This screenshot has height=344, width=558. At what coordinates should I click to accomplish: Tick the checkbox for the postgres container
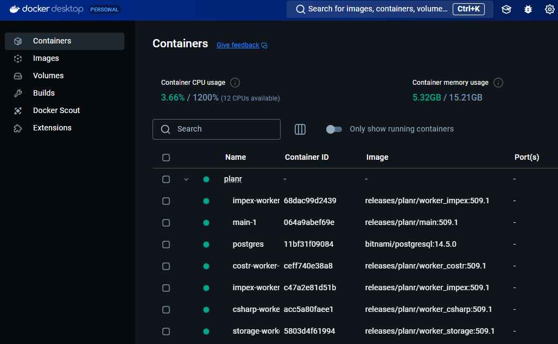click(x=166, y=245)
